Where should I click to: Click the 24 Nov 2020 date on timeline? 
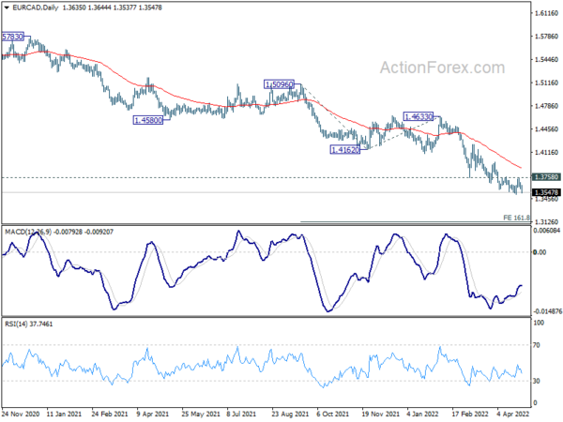coord(21,414)
